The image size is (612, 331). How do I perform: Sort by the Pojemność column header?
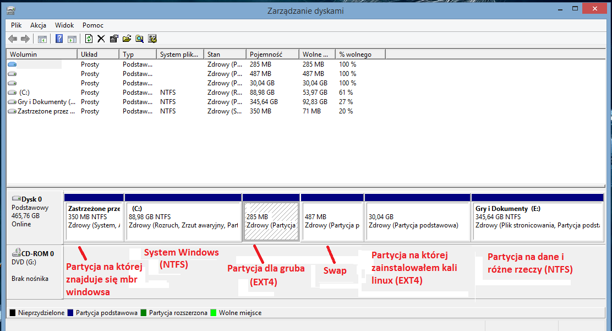273,55
